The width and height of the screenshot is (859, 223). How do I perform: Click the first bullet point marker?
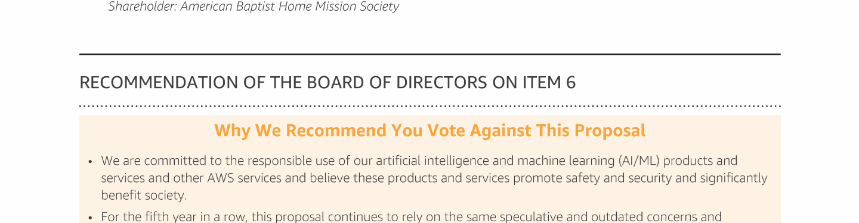point(89,162)
